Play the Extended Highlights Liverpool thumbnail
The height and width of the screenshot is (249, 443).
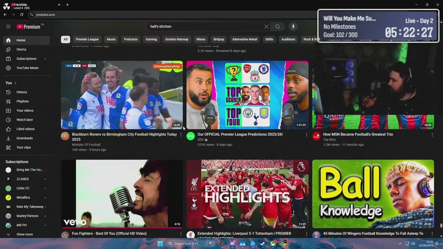[x=247, y=194]
